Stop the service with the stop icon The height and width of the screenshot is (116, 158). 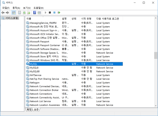click(x=50, y=13)
